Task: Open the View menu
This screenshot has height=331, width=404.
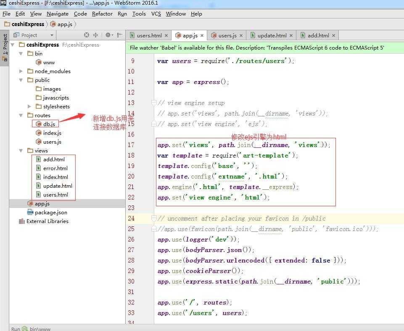Action: point(36,13)
